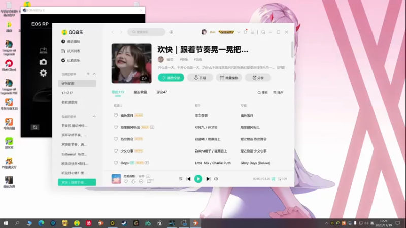Sort by the song title column header
The width and height of the screenshot is (406, 228).
point(118,106)
